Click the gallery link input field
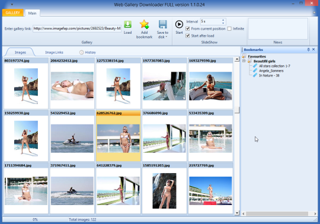This screenshot has width=320, height=224. (x=77, y=28)
